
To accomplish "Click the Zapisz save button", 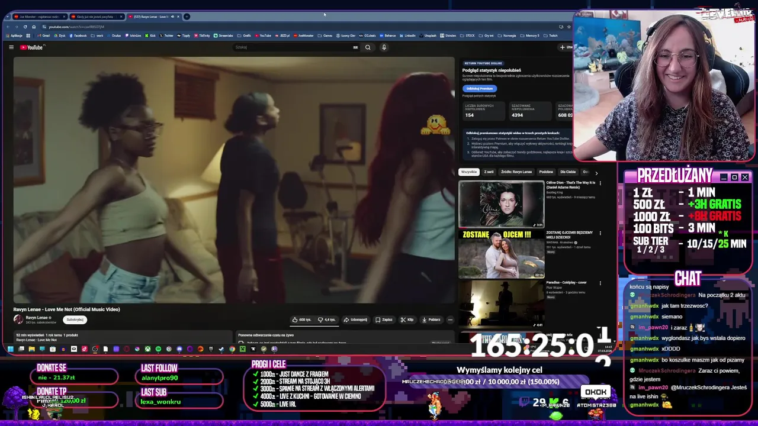I will 384,319.
